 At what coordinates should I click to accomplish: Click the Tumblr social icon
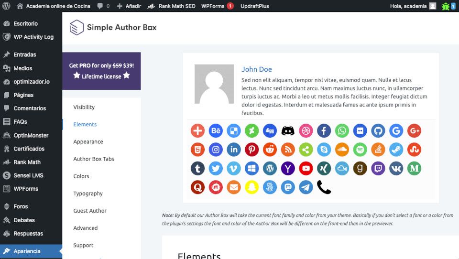point(197,168)
